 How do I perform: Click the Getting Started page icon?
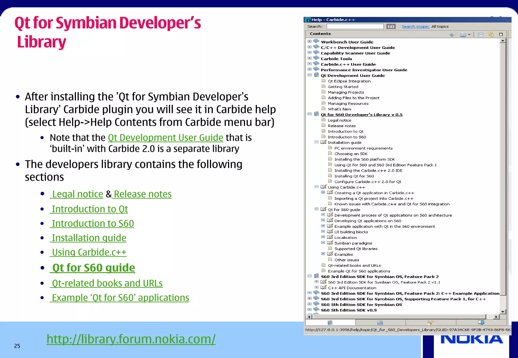tap(323, 86)
